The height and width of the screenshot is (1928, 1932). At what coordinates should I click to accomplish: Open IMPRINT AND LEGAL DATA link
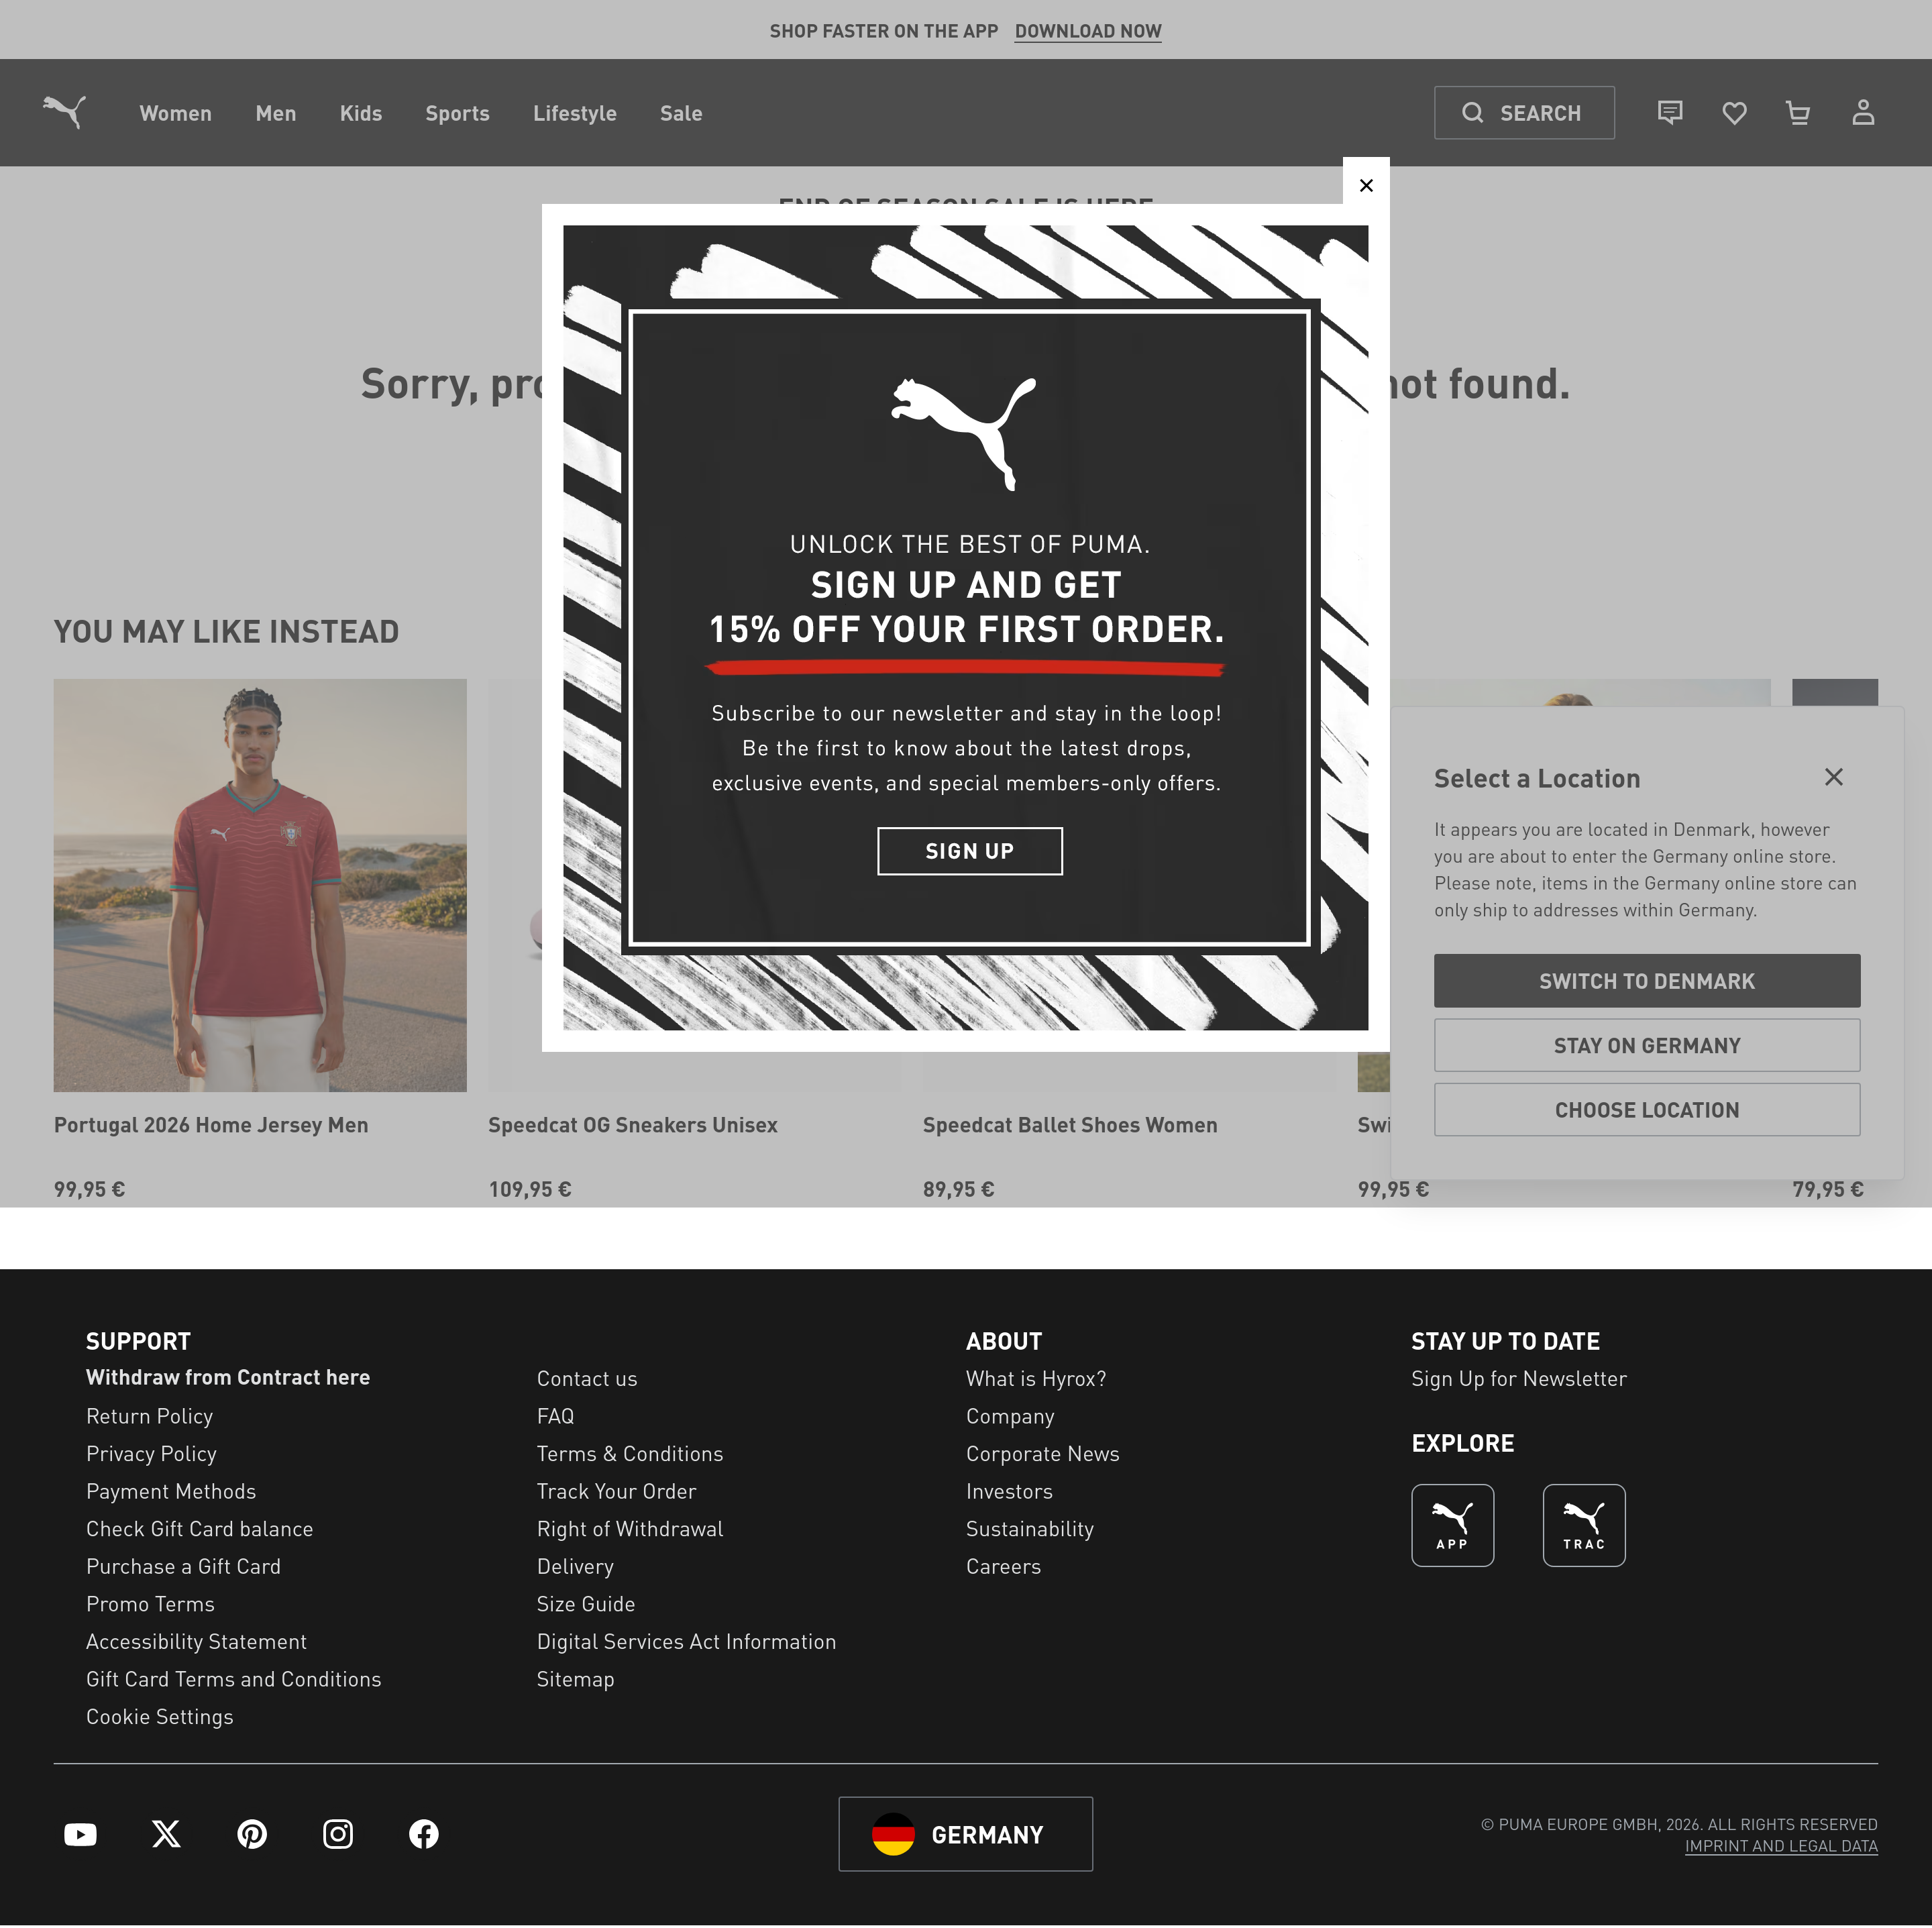[1781, 1846]
